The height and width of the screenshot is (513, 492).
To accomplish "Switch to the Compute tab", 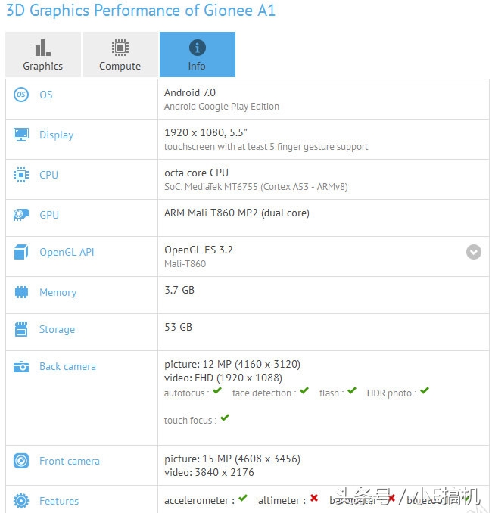I will [x=120, y=54].
